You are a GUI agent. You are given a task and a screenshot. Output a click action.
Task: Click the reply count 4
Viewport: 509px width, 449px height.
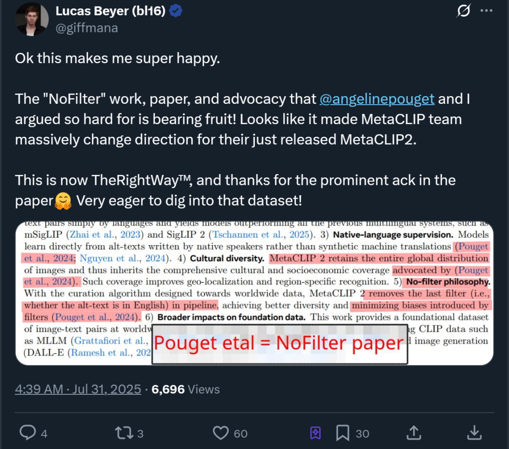pyautogui.click(x=44, y=434)
